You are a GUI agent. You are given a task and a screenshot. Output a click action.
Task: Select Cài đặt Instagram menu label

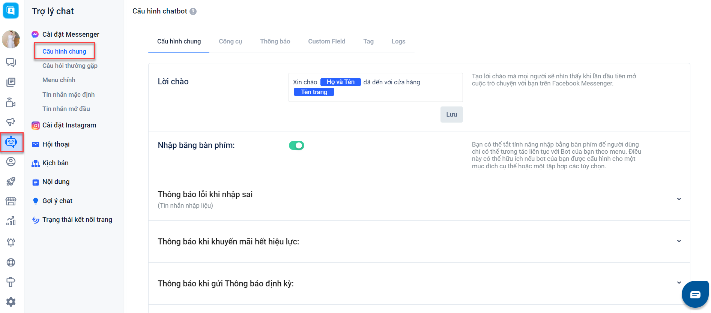(69, 125)
